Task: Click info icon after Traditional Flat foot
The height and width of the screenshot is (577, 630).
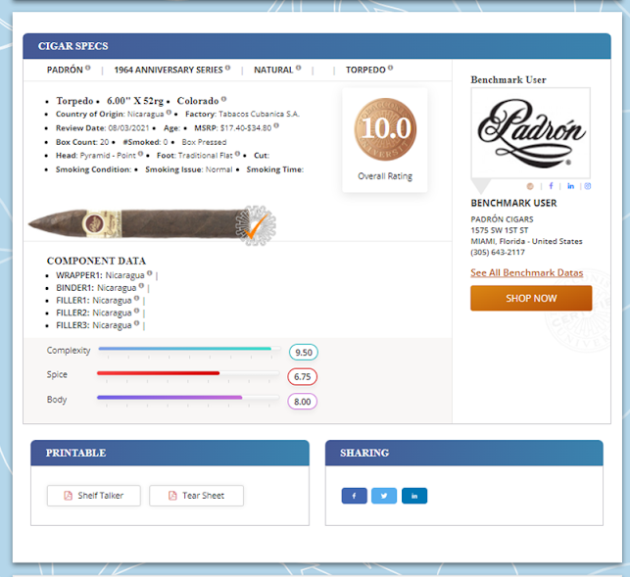Action: pyautogui.click(x=237, y=154)
